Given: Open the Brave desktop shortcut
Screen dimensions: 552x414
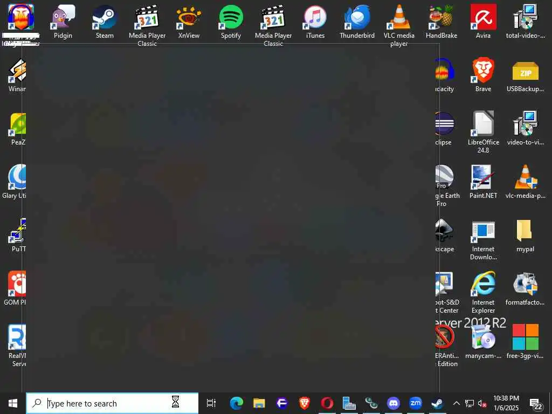Looking at the screenshot, I should pyautogui.click(x=484, y=75).
